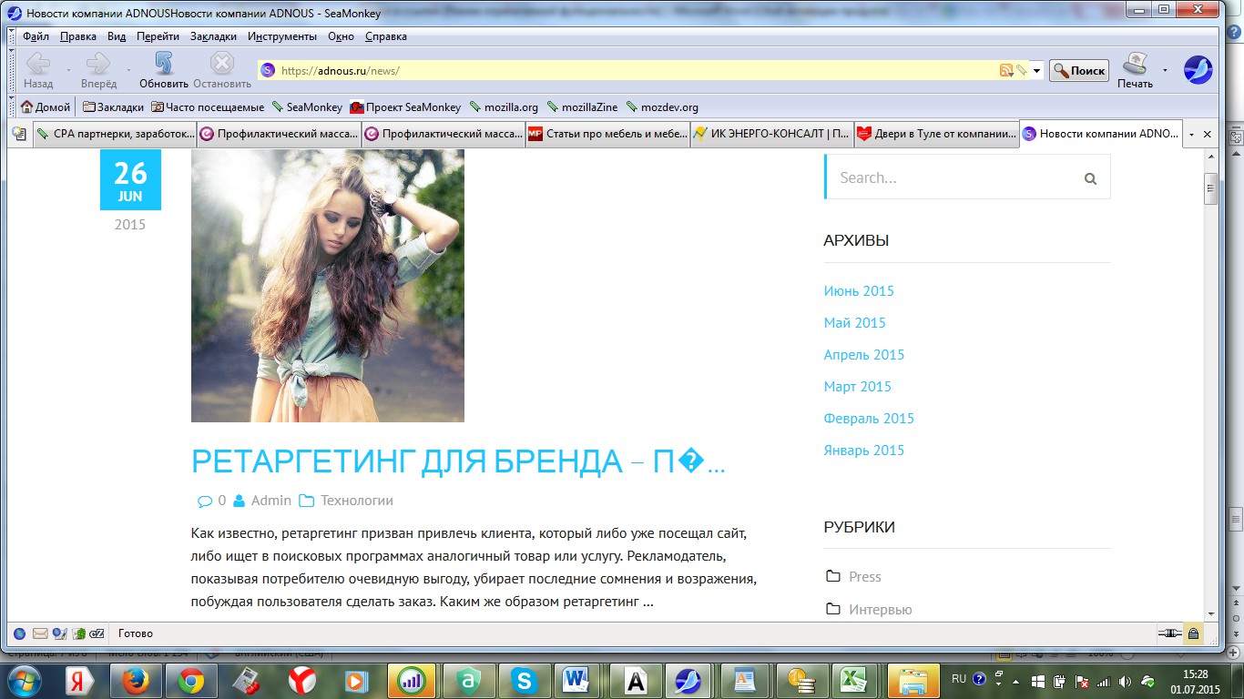Viewport: 1244px width, 699px height.
Task: Click the padlock security icon in status bar
Action: click(x=1193, y=633)
